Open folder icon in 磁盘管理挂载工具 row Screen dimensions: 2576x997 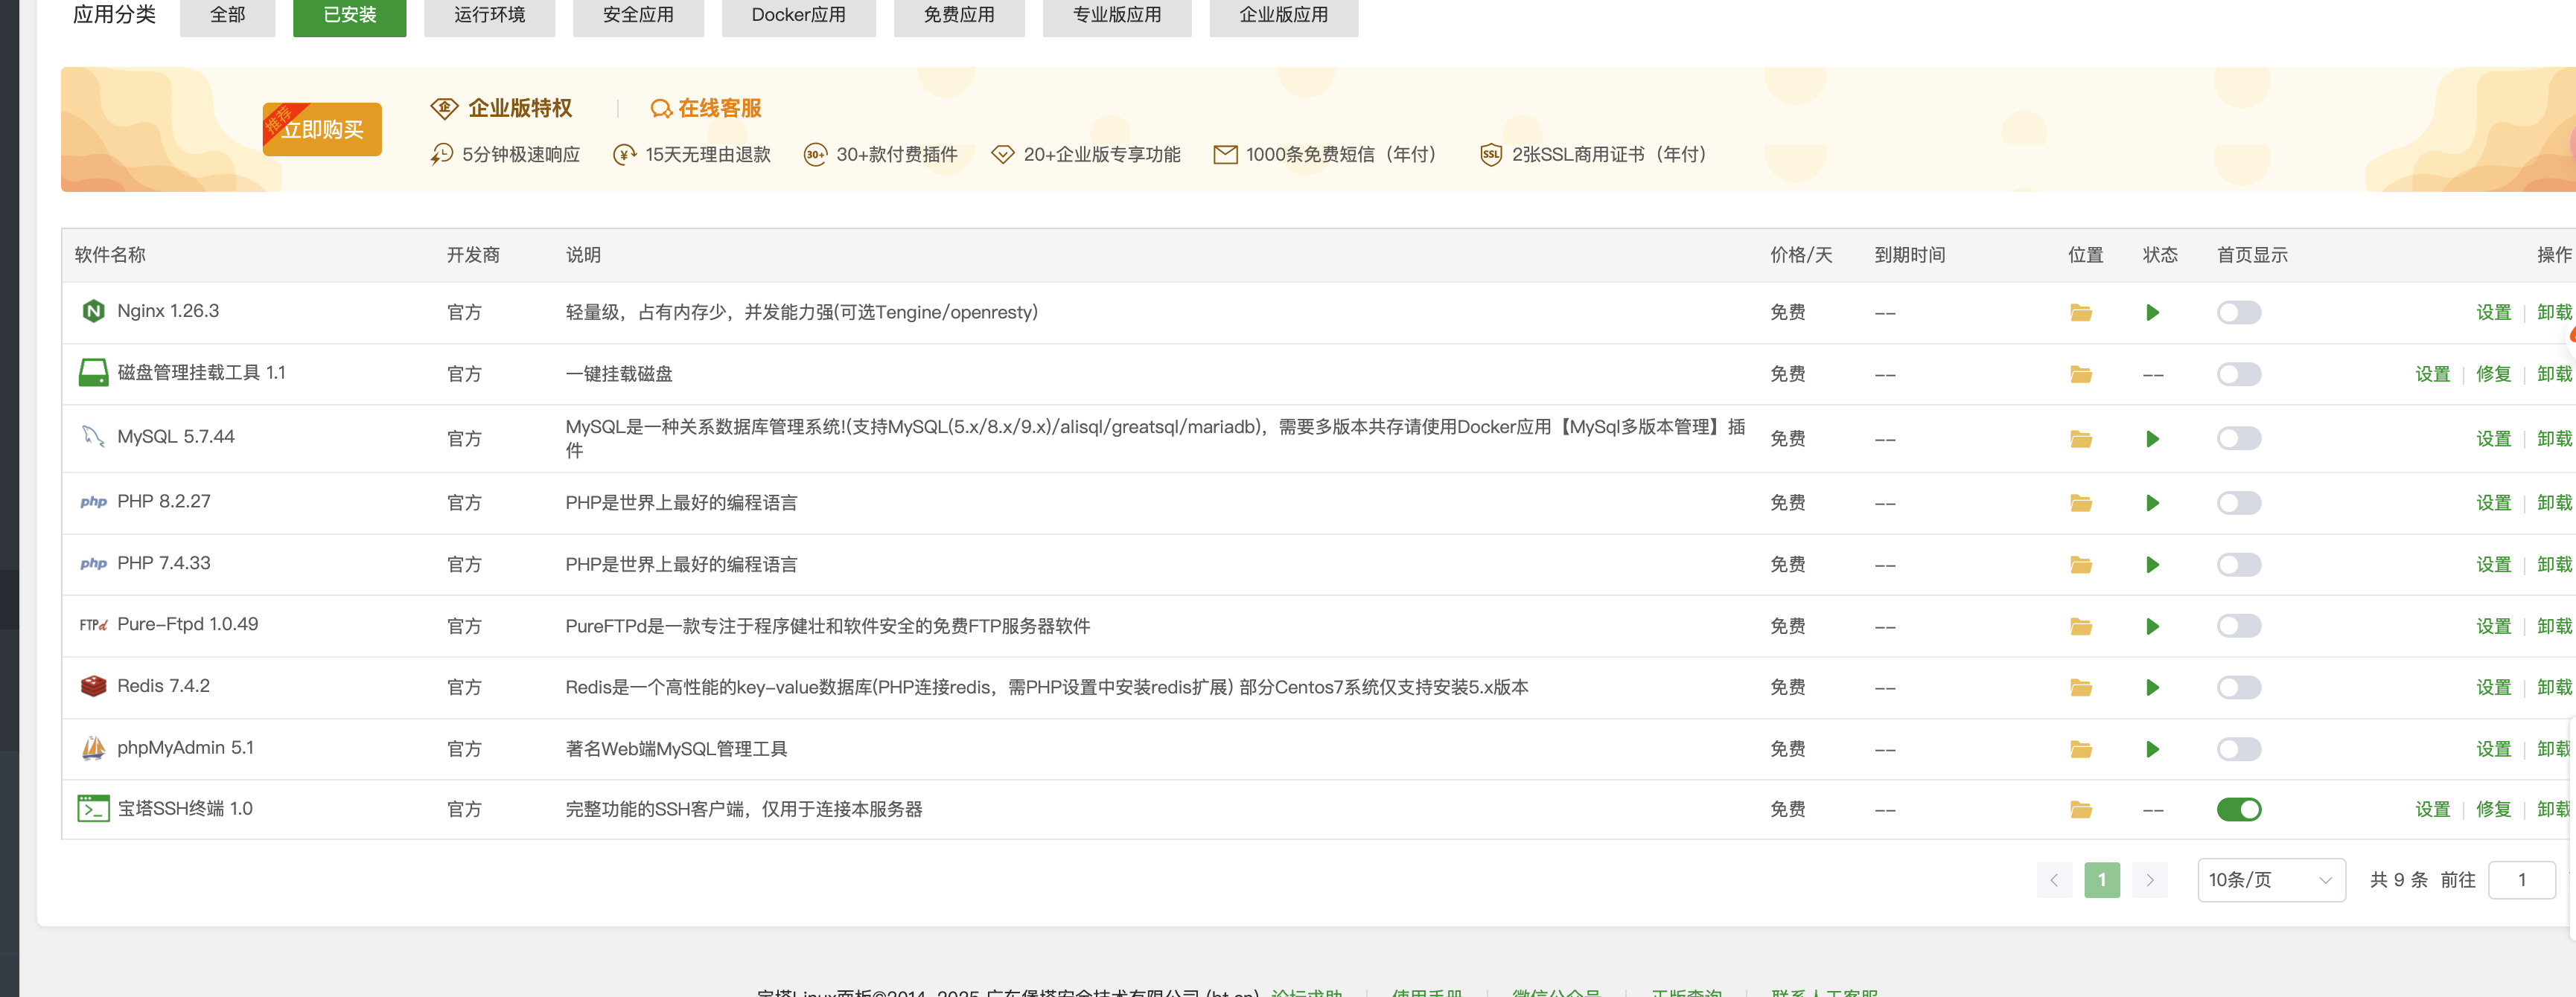click(2081, 375)
